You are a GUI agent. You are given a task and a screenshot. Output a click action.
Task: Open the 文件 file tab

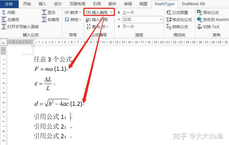(9, 4)
